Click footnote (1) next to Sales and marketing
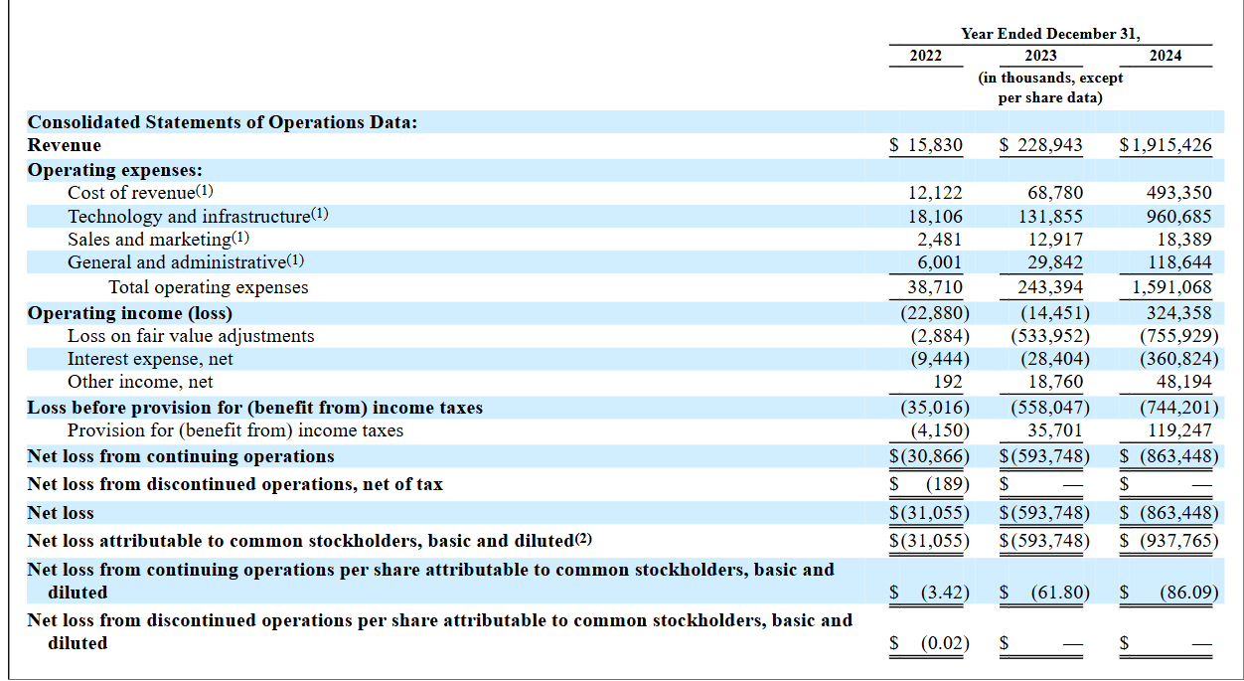Viewport: 1244px width, 681px height. point(240,238)
